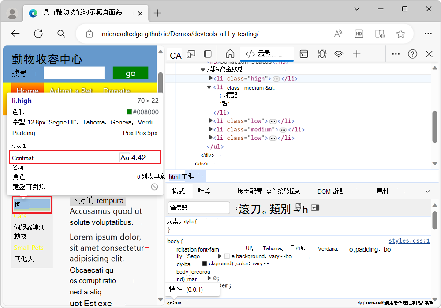441x308 pixels.
Task: Open the Adopt a Pet link
Action: pos(71,90)
